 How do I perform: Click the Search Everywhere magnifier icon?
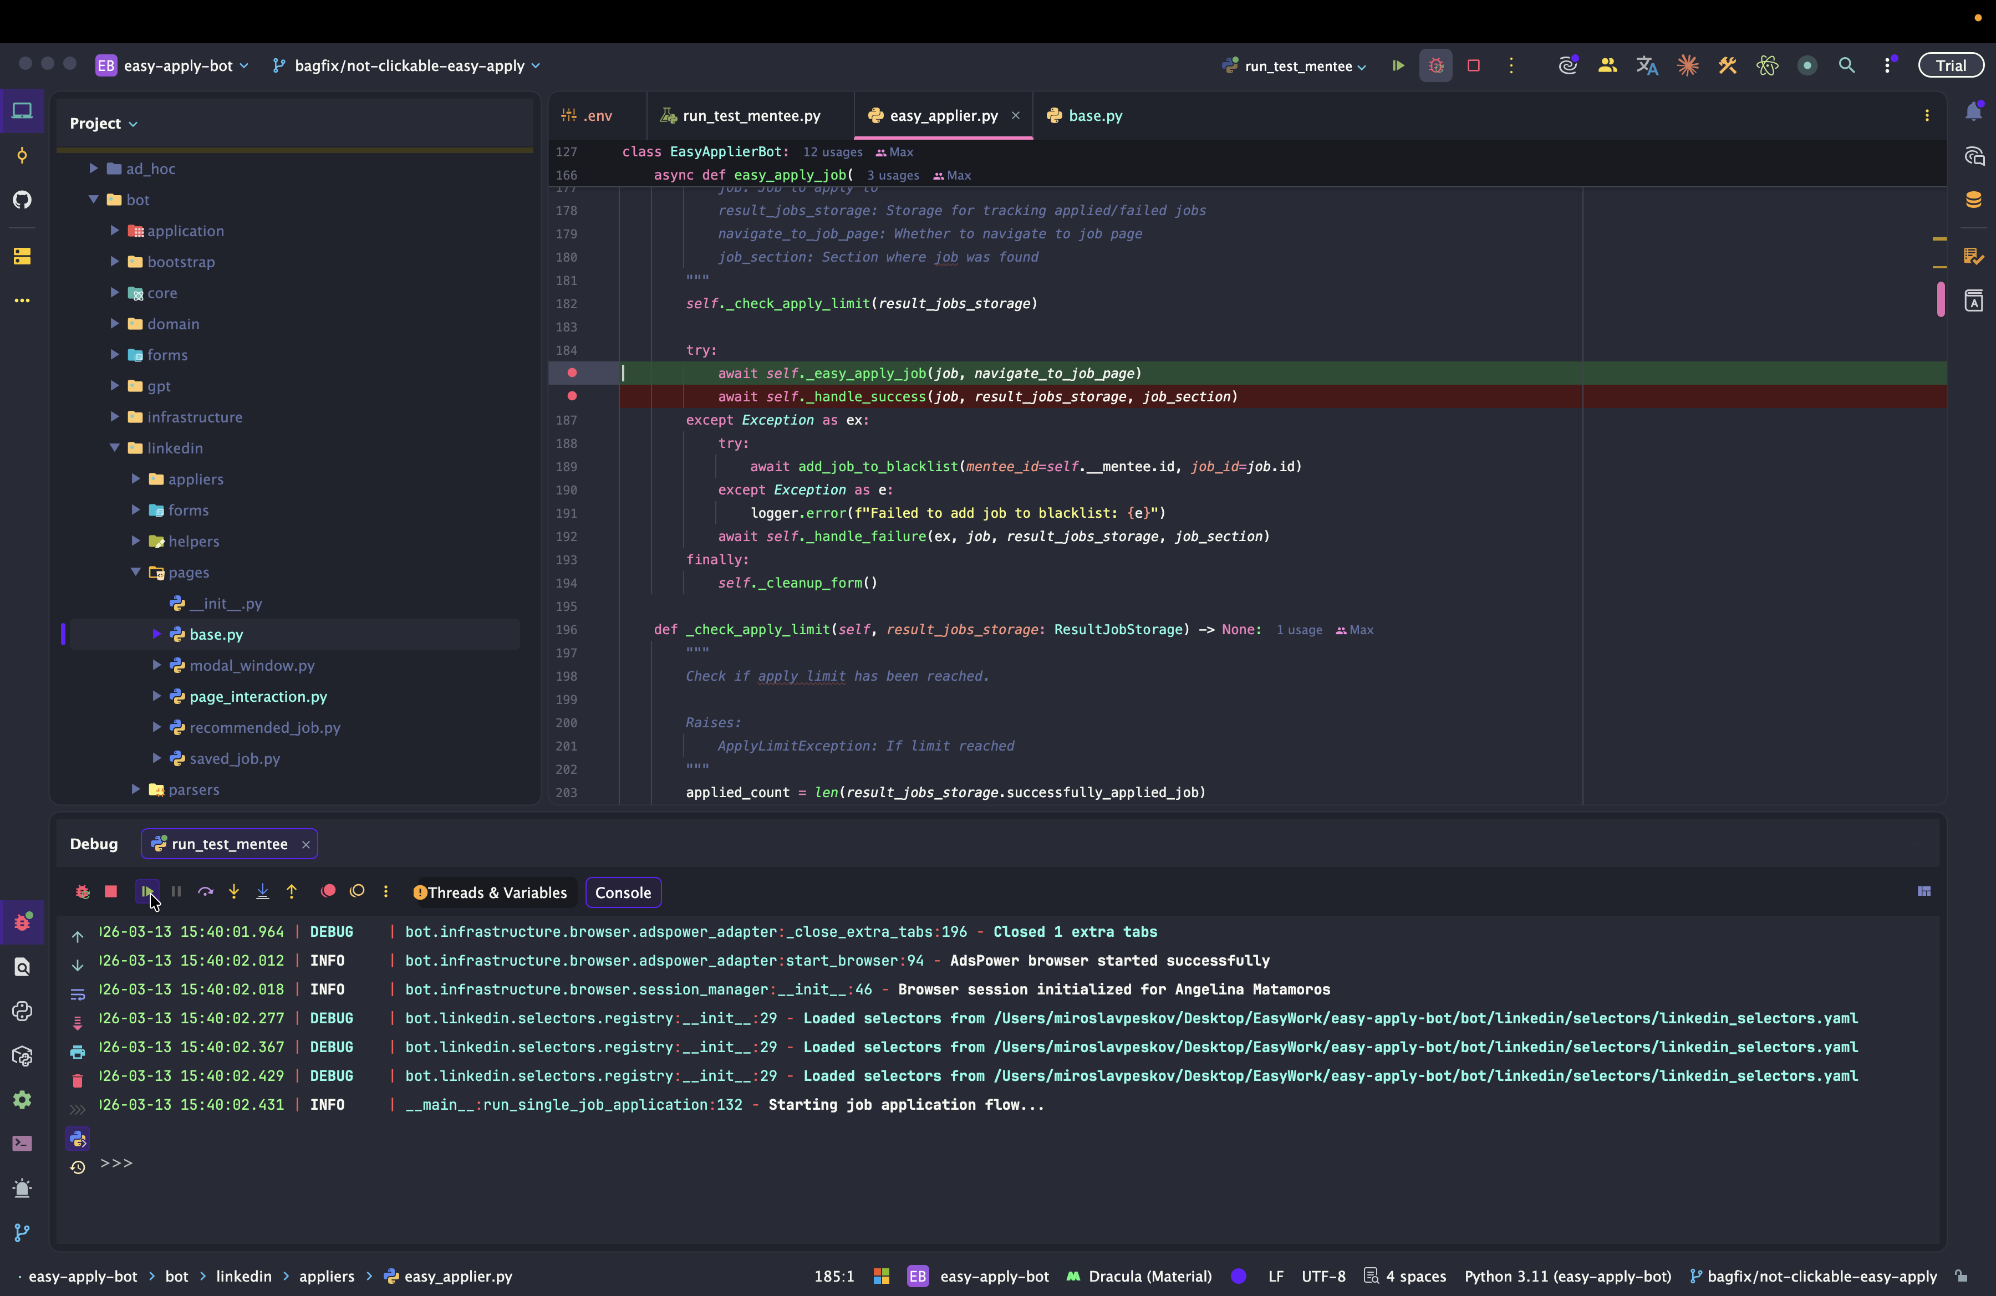point(1846,65)
